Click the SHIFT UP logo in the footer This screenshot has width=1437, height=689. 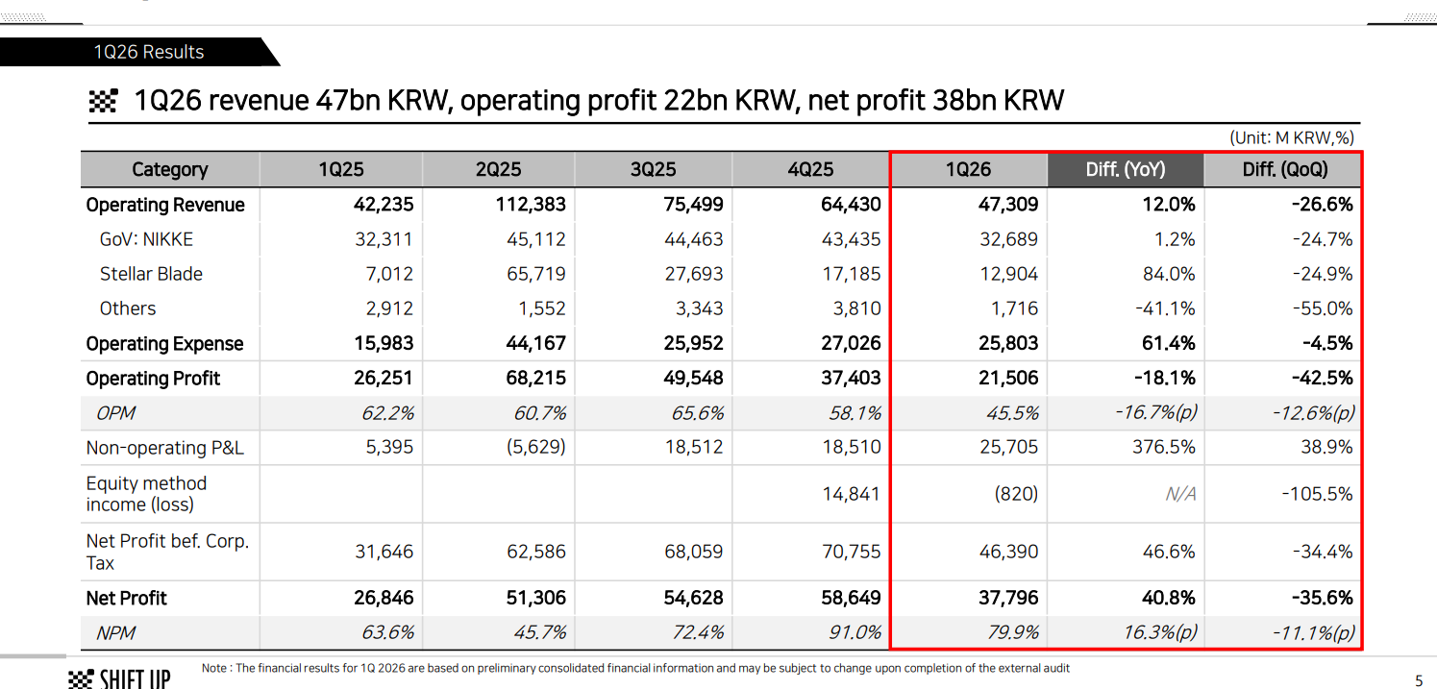[120, 678]
